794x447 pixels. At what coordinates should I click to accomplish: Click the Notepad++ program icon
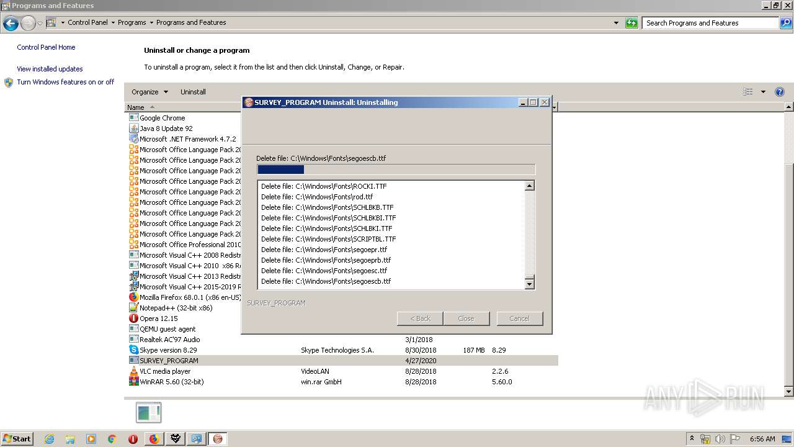(133, 308)
